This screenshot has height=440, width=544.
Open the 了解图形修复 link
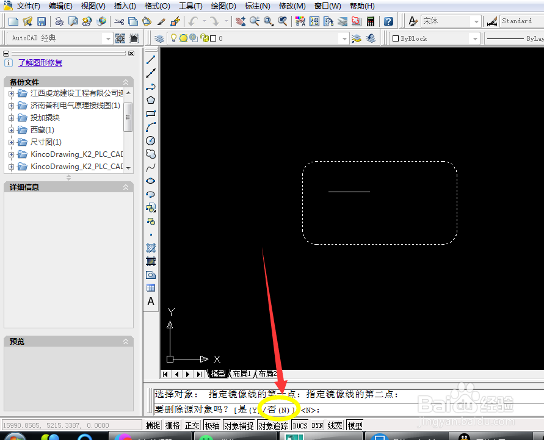pos(40,63)
